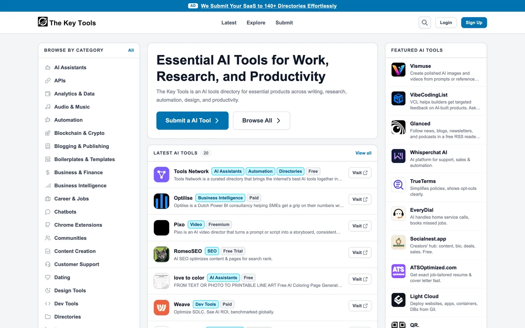Open Tools Network purple logo
This screenshot has width=525, height=328.
point(162,175)
